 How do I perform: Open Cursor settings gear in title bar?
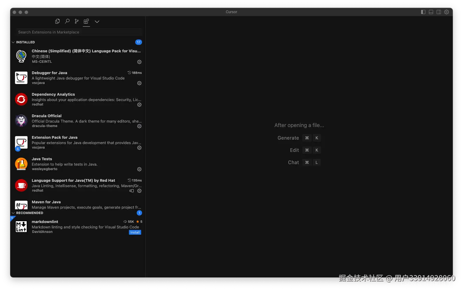click(x=447, y=12)
